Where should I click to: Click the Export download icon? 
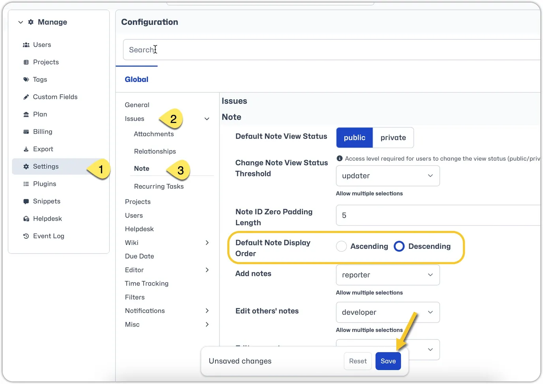(x=26, y=149)
